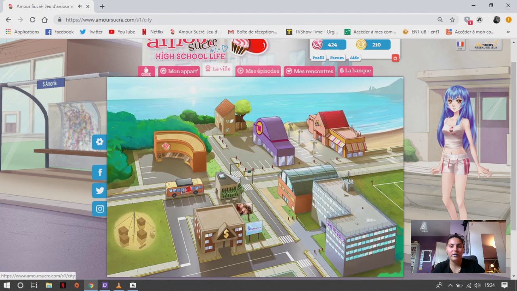Click the Beemoov game network logo
This screenshot has width=517, height=291.
click(485, 45)
